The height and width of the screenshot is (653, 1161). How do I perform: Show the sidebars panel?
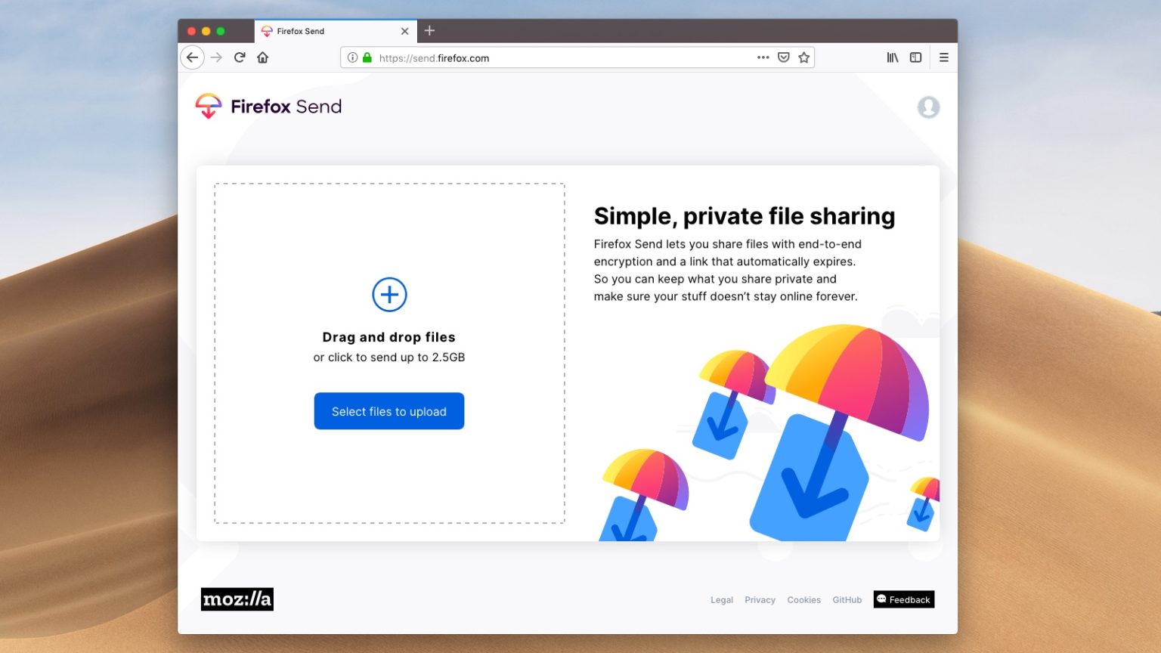point(915,57)
